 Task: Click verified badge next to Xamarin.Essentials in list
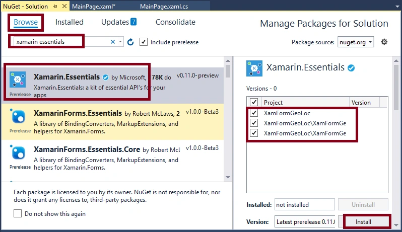click(x=105, y=77)
